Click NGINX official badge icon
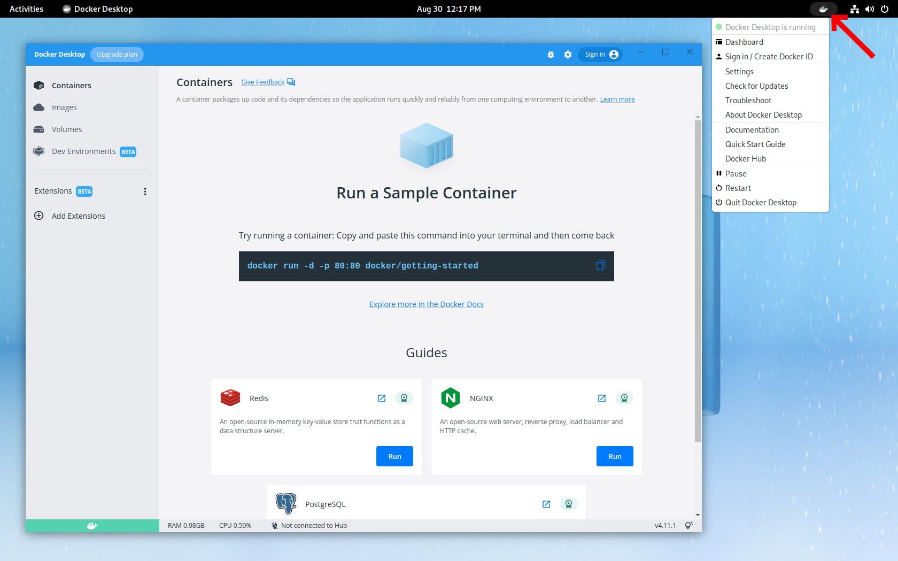The width and height of the screenshot is (898, 561). 624,398
